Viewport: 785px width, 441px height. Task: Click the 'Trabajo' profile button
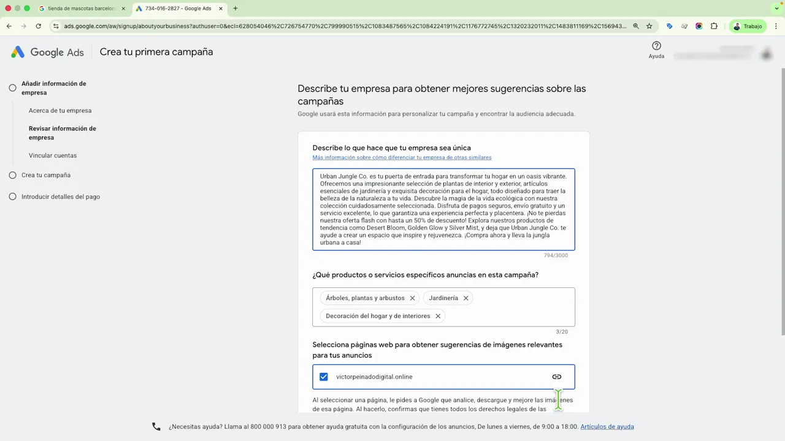pyautogui.click(x=748, y=26)
